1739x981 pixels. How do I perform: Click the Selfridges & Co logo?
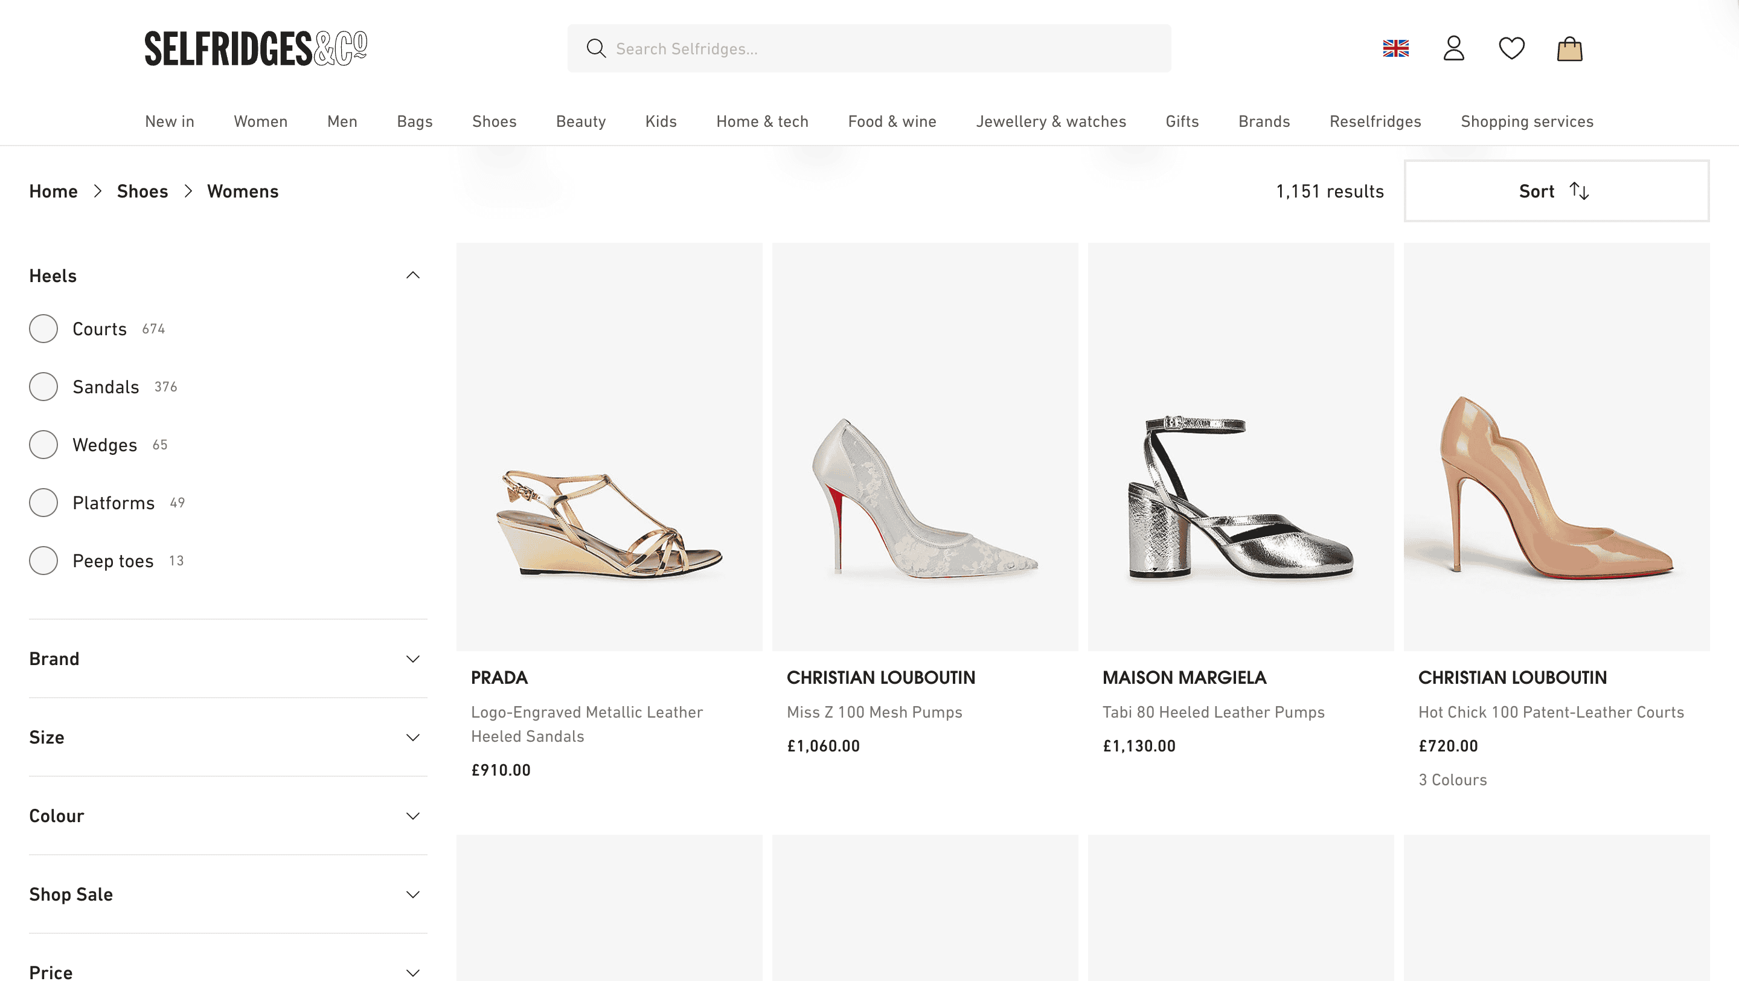255,48
